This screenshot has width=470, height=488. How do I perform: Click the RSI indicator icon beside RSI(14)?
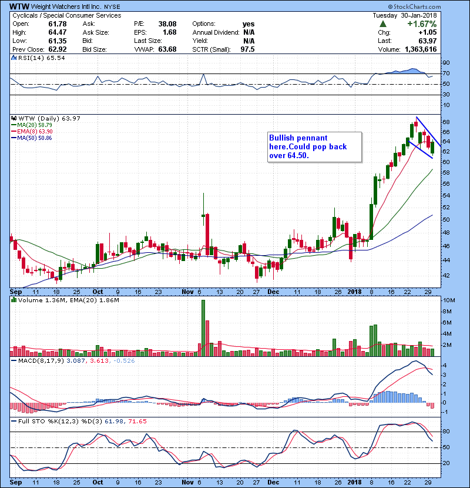[x=14, y=58]
